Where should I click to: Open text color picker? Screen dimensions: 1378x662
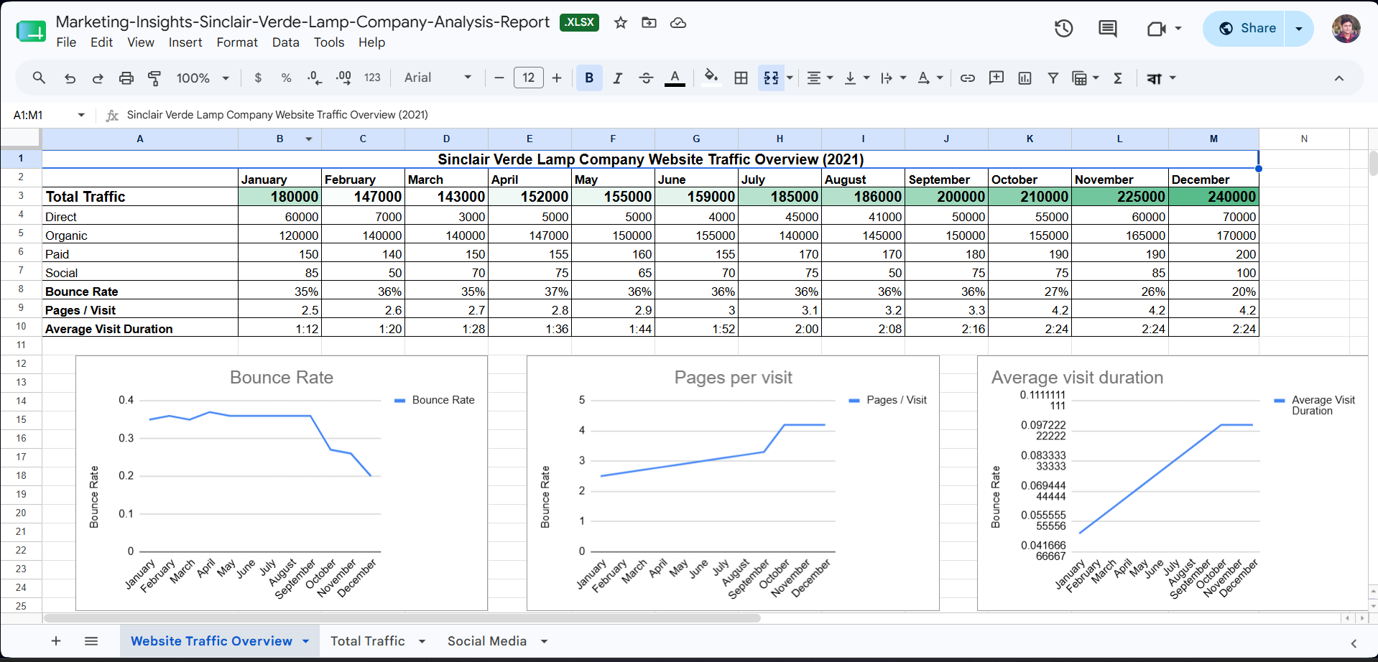(675, 78)
